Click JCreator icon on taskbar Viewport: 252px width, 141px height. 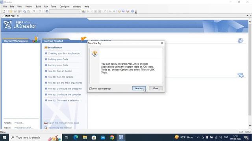pos(121,137)
